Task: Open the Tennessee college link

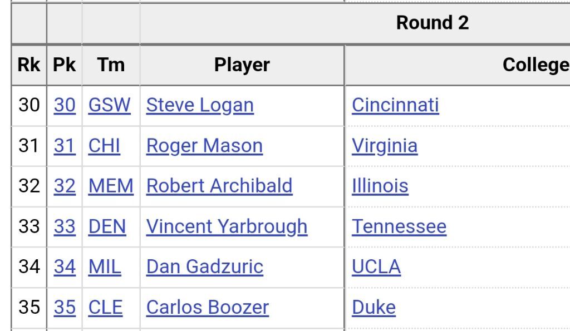Action: (399, 227)
